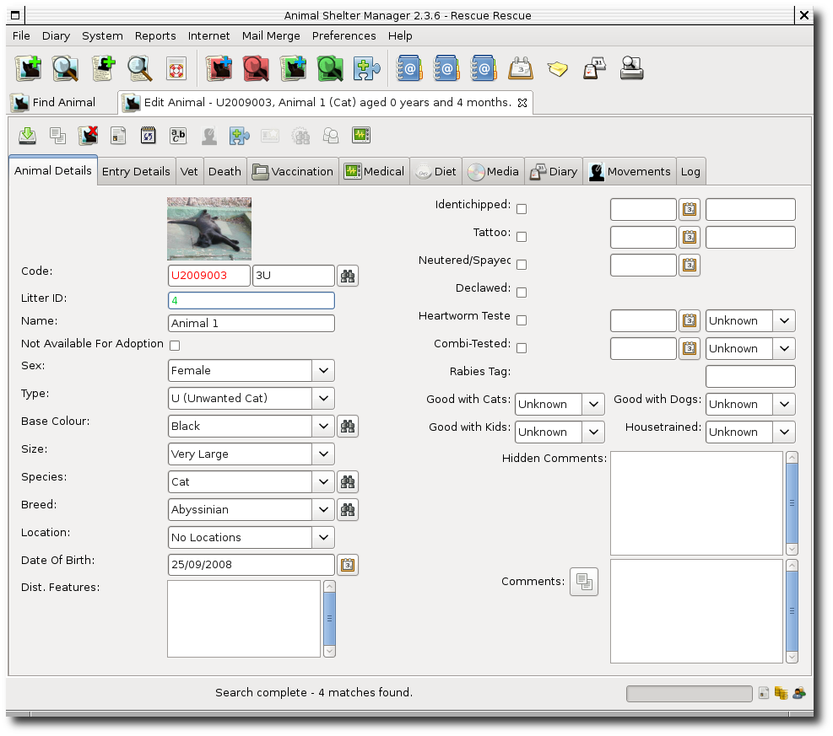The height and width of the screenshot is (736, 833).
Task: Click the Add Animal toolbar icon
Action: coord(29,68)
